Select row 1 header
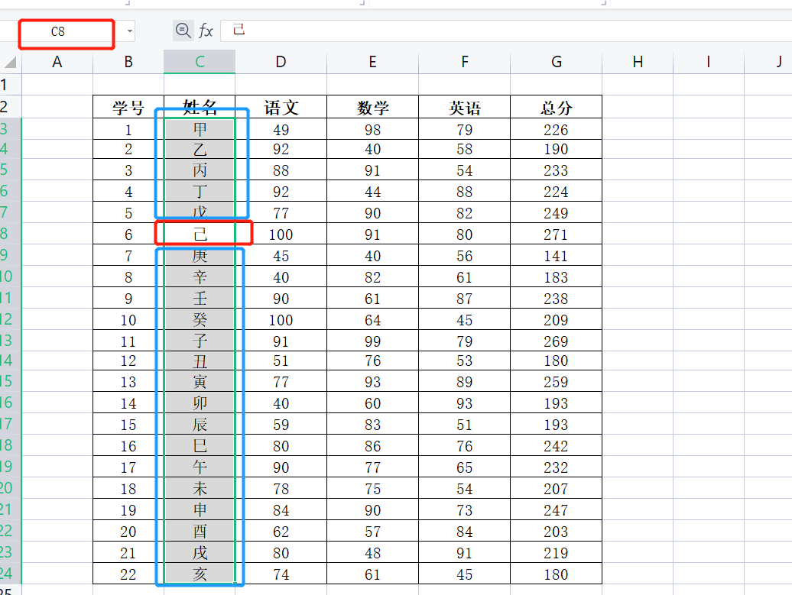The width and height of the screenshot is (792, 595). (10, 84)
